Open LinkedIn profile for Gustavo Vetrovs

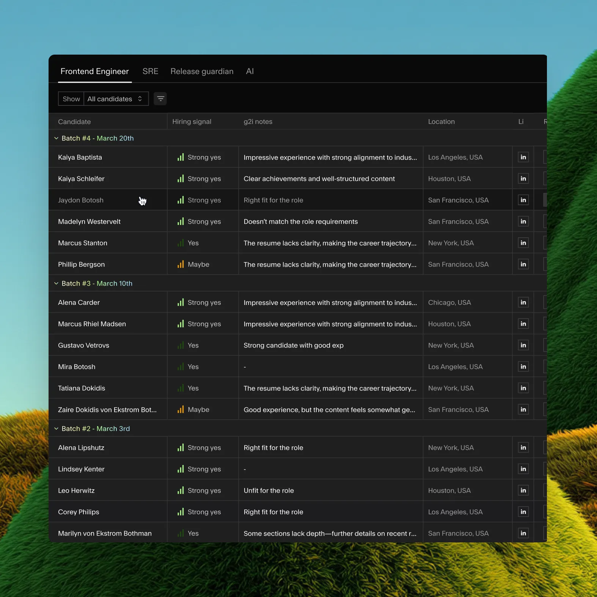click(x=523, y=345)
